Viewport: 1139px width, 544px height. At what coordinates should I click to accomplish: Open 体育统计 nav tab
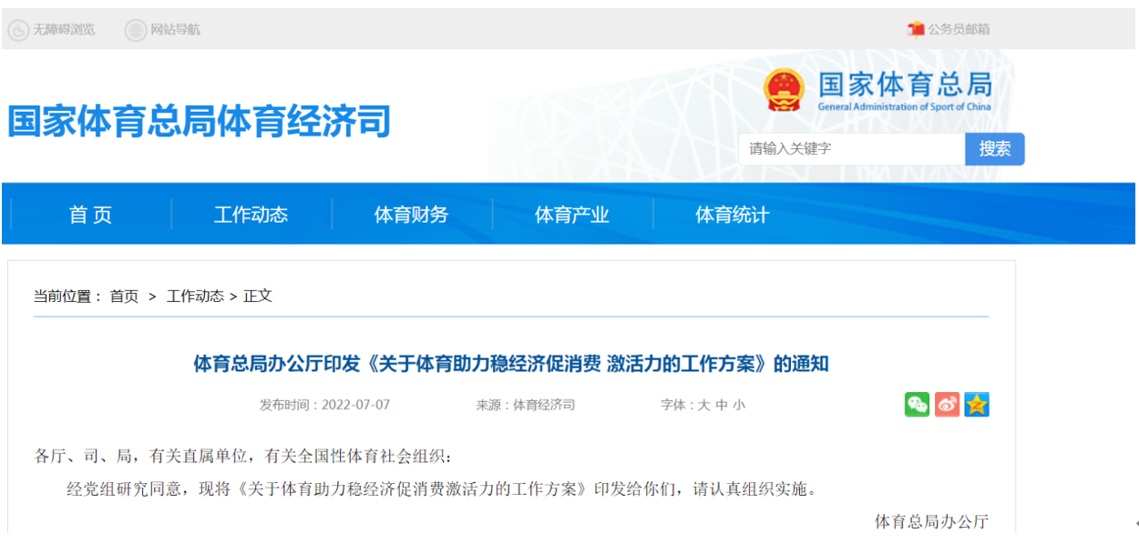(732, 215)
